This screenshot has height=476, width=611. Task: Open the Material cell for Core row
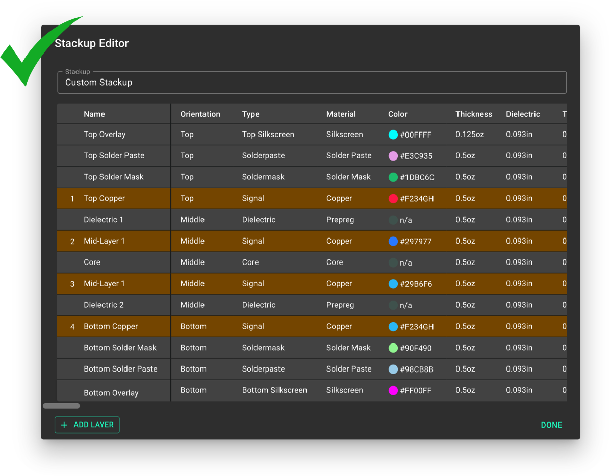(335, 262)
